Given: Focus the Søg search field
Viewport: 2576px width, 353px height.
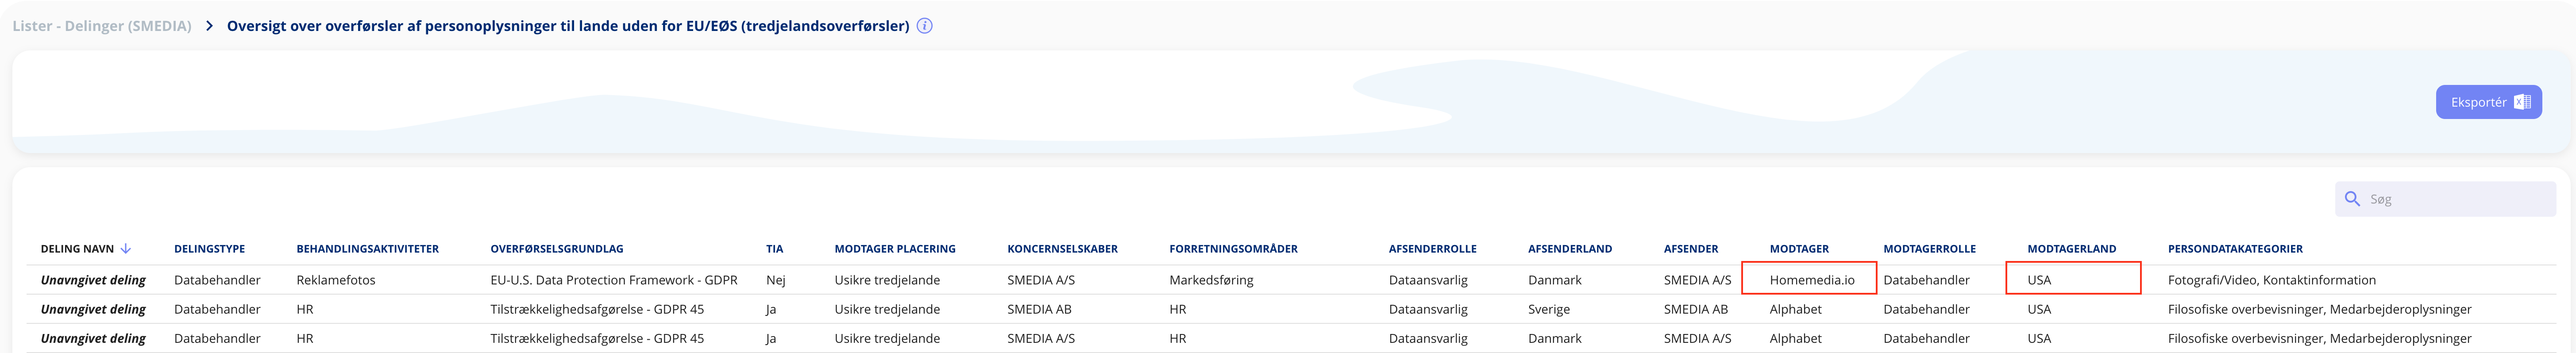Looking at the screenshot, I should click(x=2445, y=199).
